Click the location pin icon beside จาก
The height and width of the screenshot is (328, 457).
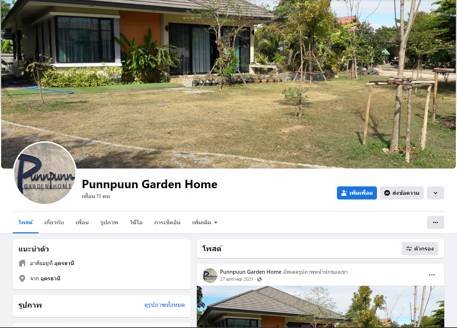(x=22, y=278)
